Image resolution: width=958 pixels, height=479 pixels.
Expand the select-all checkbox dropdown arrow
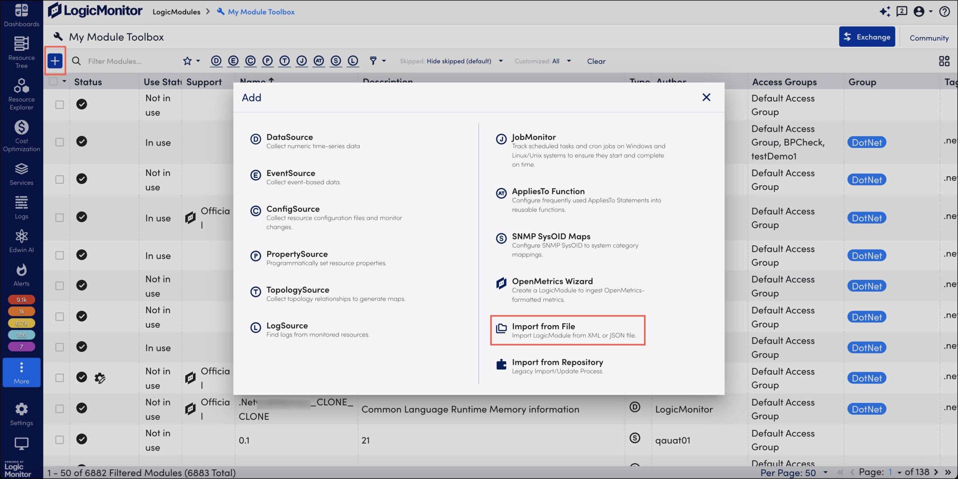(64, 81)
